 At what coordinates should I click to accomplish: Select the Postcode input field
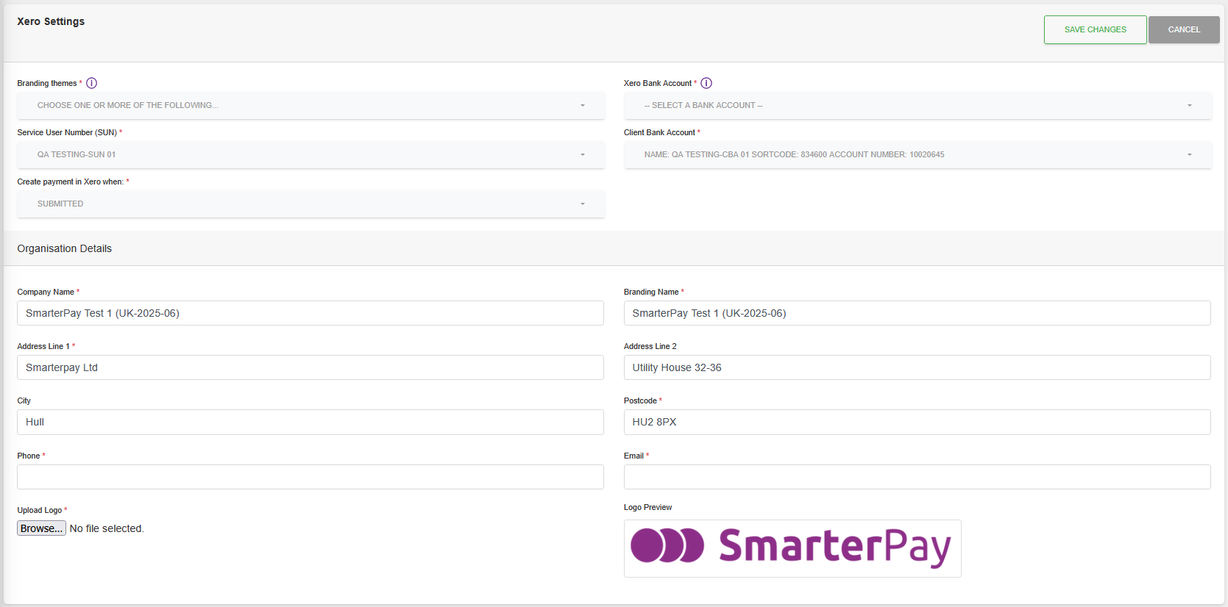[x=917, y=422]
